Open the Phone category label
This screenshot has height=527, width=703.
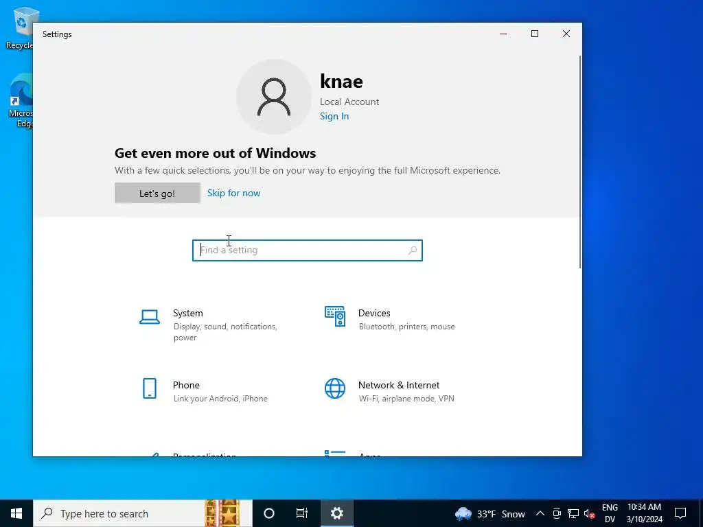tap(186, 385)
